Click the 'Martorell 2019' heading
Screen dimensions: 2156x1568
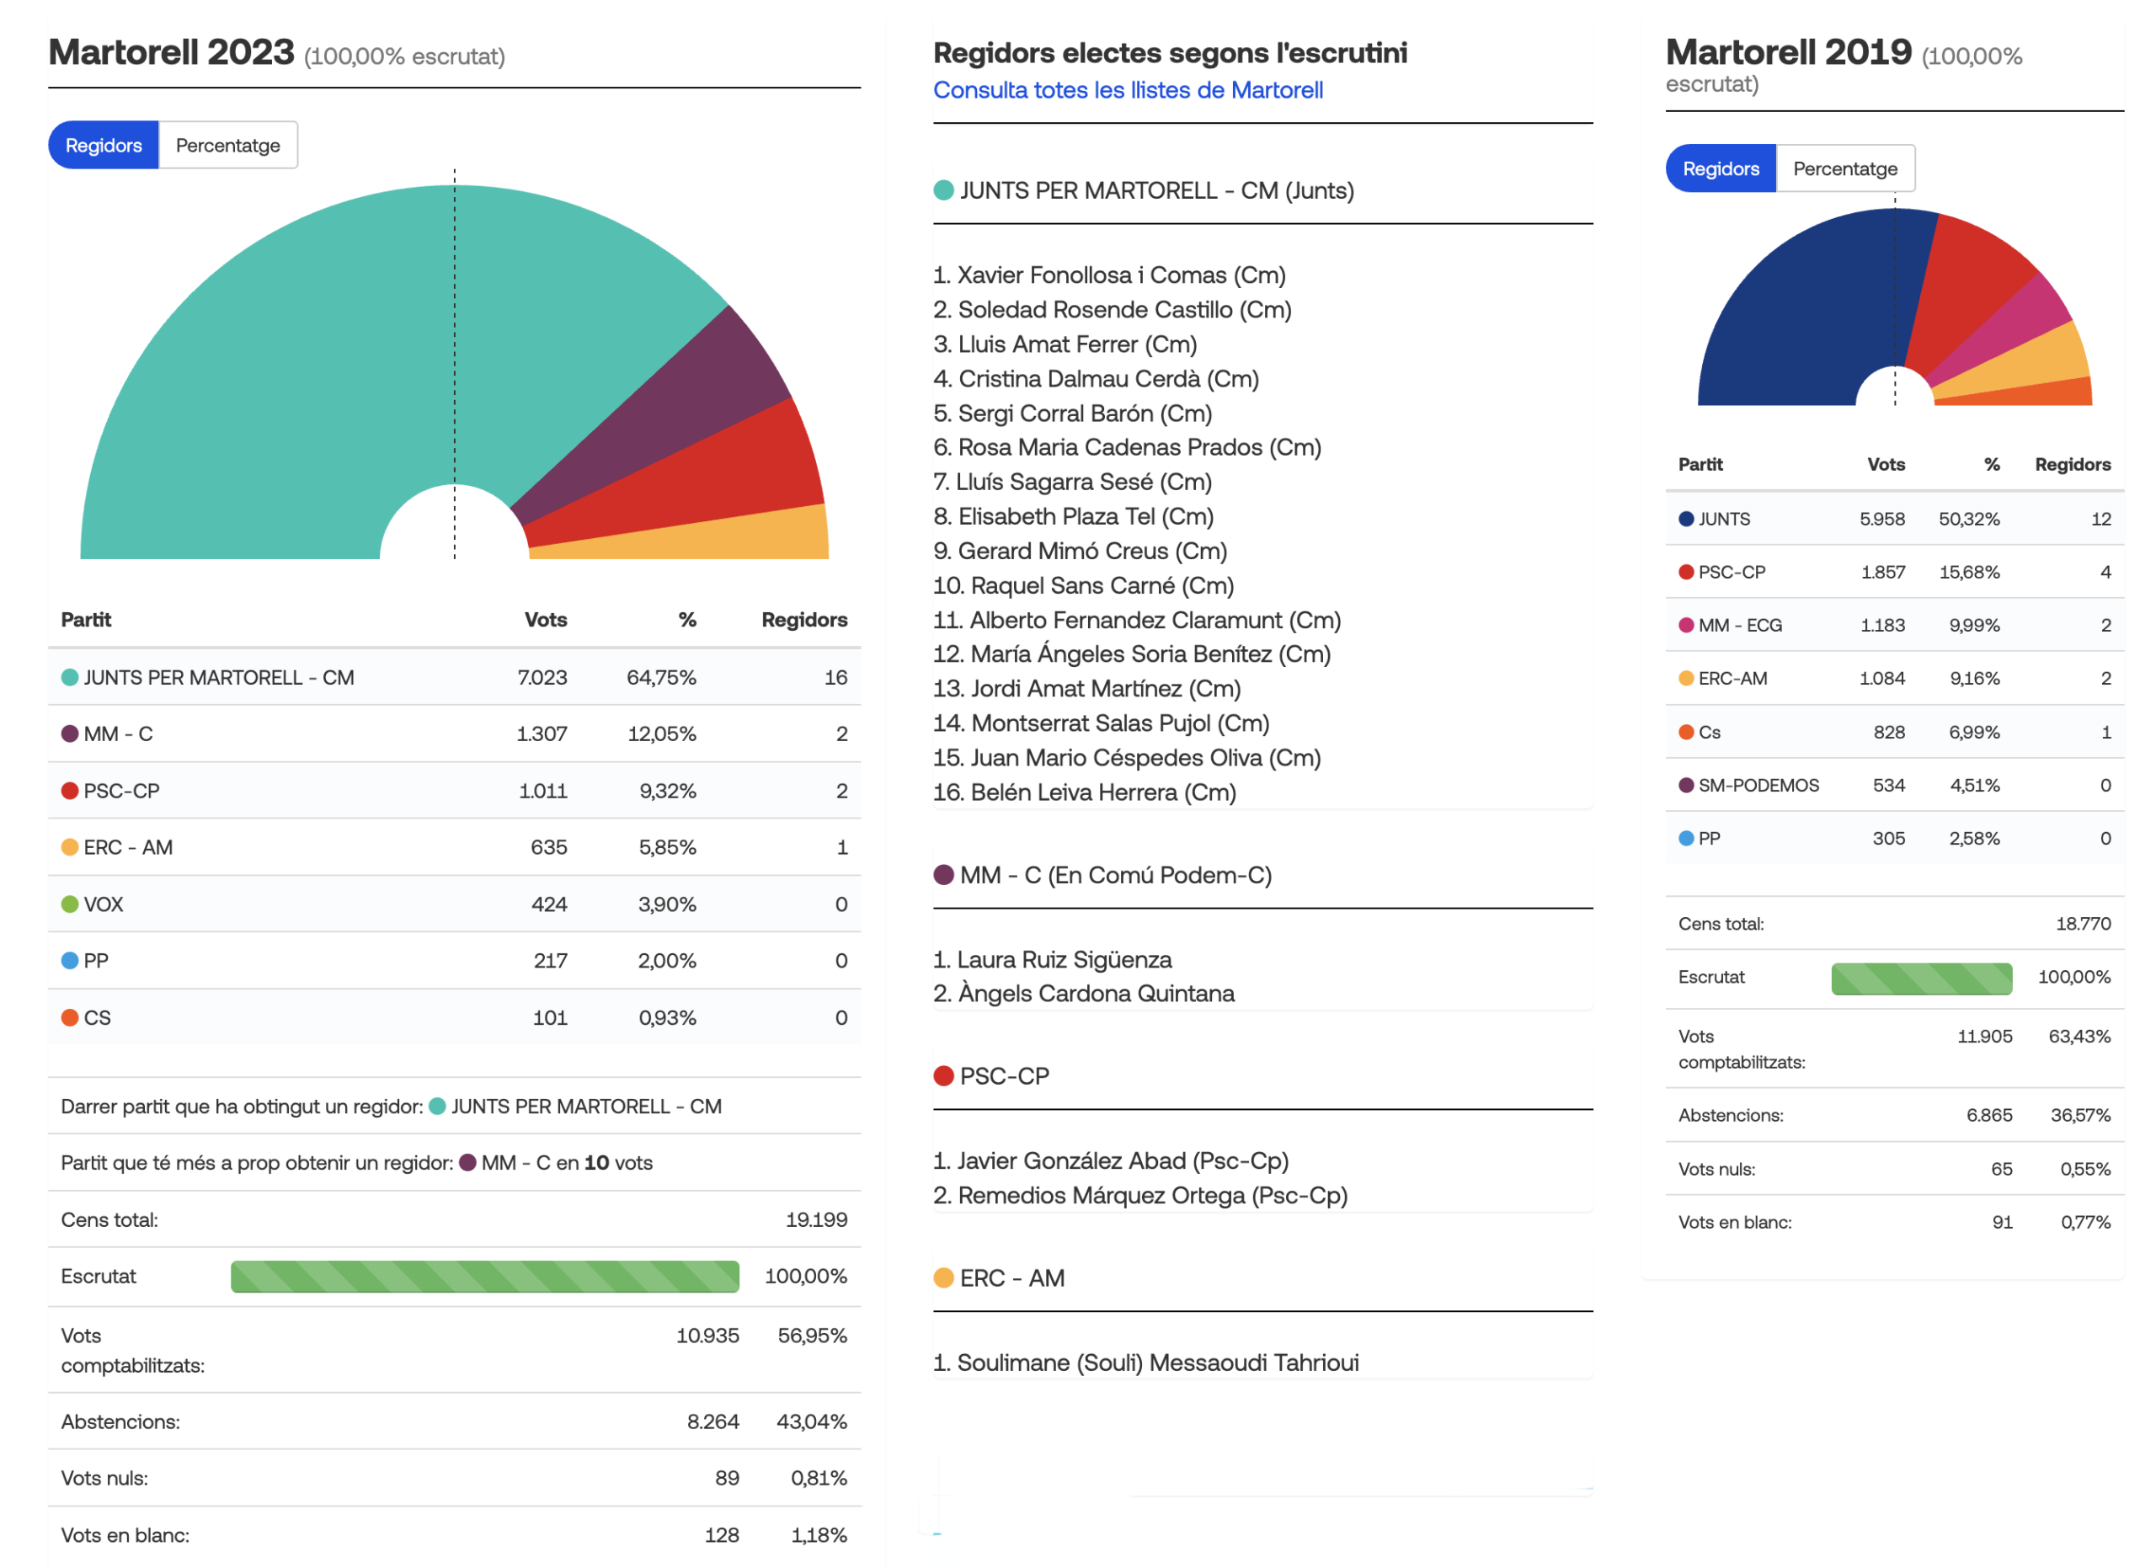[1788, 52]
